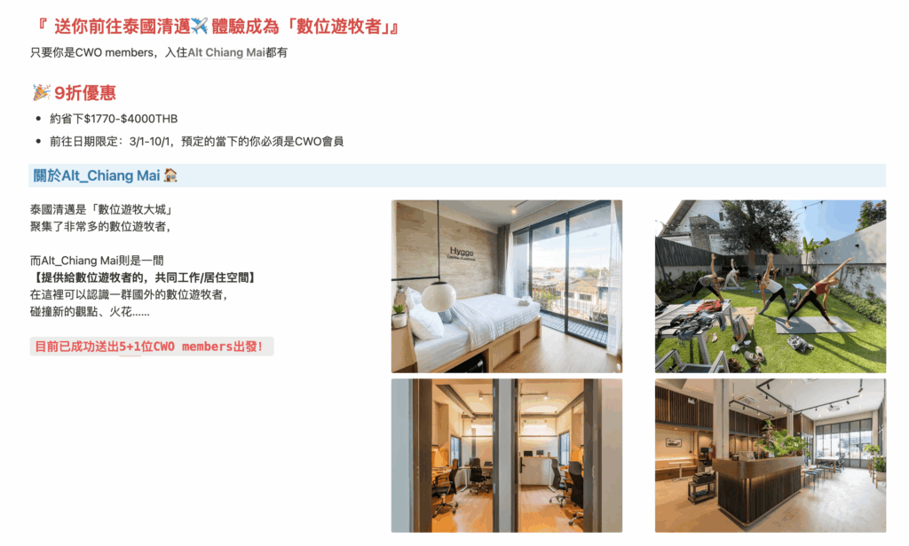Click the 只要你是CWO members intro text
The height and width of the screenshot is (546, 909).
point(159,52)
